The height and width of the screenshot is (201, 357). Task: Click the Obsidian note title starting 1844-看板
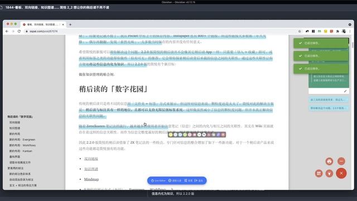point(57,7)
